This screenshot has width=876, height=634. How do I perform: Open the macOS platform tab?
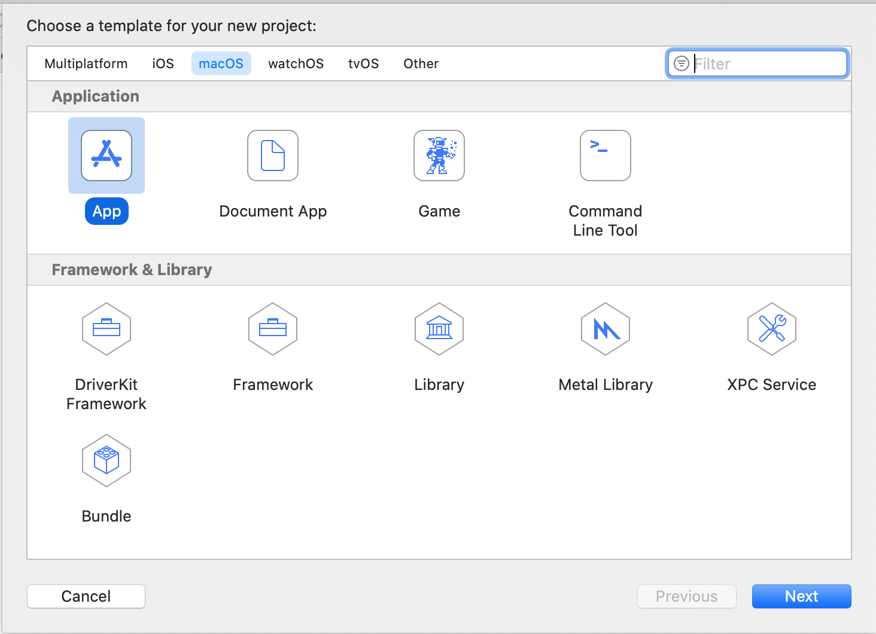click(221, 63)
